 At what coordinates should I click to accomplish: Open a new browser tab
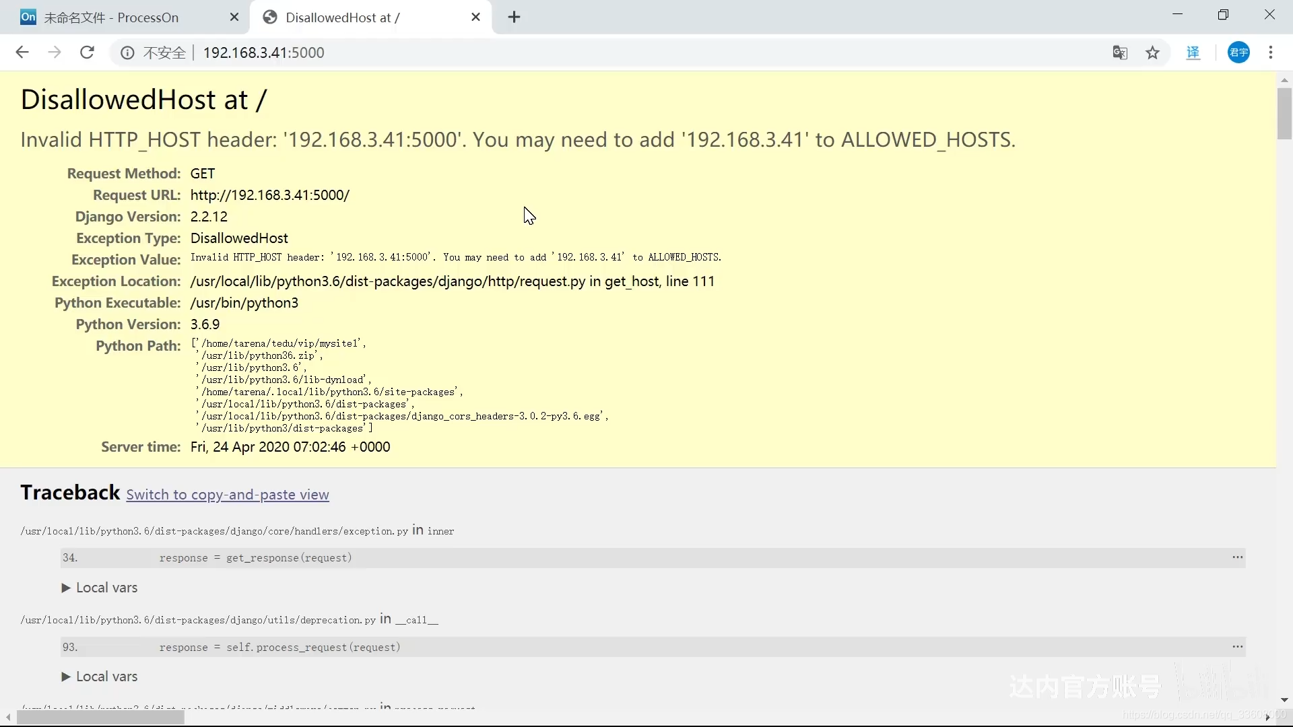[x=515, y=18]
